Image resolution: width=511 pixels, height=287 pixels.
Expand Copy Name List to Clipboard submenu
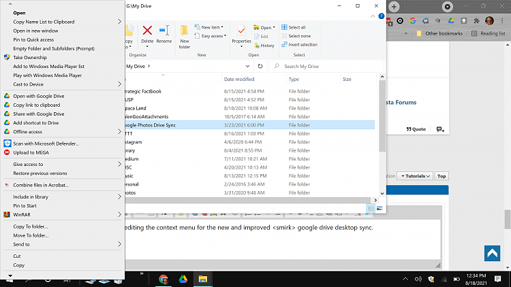[119, 22]
